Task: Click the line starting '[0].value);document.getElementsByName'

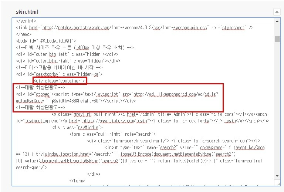Action: click(x=139, y=161)
